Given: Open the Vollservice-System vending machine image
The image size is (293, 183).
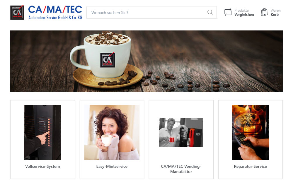Looking at the screenshot, I should click(42, 132).
